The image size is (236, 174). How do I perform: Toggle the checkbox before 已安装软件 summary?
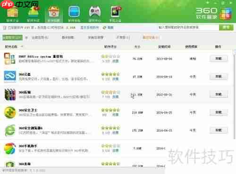click(5, 28)
